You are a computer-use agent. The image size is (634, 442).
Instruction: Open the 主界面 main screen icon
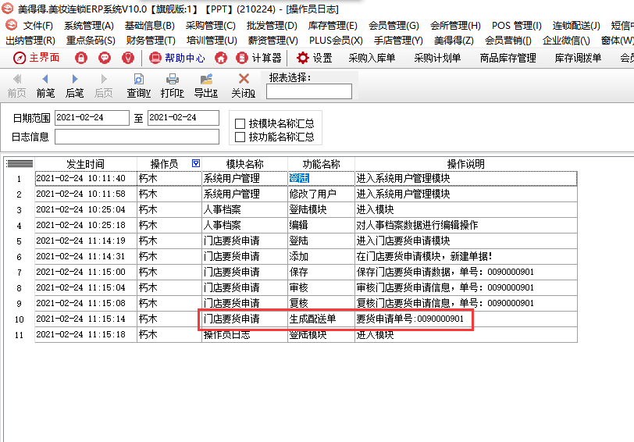pyautogui.click(x=36, y=58)
